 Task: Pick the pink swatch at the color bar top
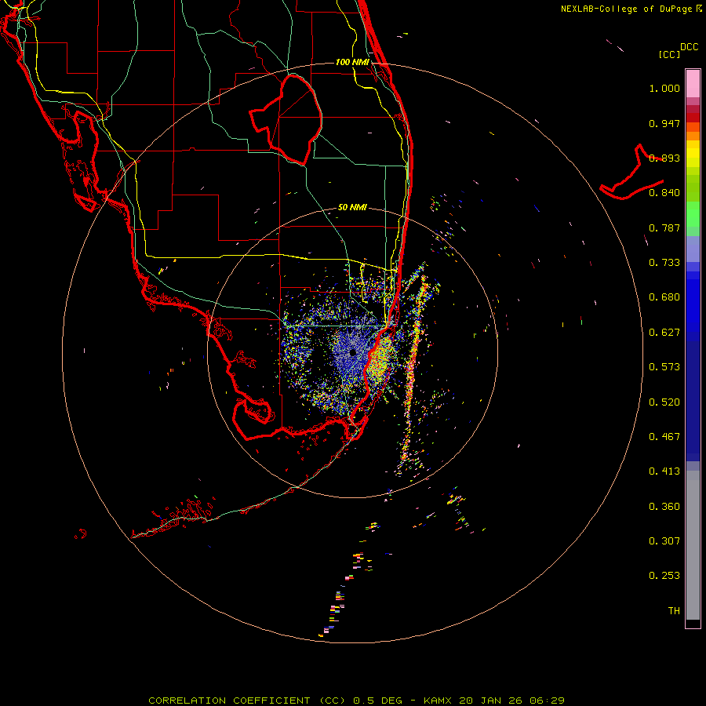[x=693, y=83]
